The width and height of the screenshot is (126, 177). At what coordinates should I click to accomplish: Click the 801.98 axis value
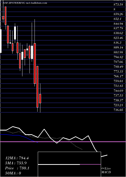[x=118, y=52]
